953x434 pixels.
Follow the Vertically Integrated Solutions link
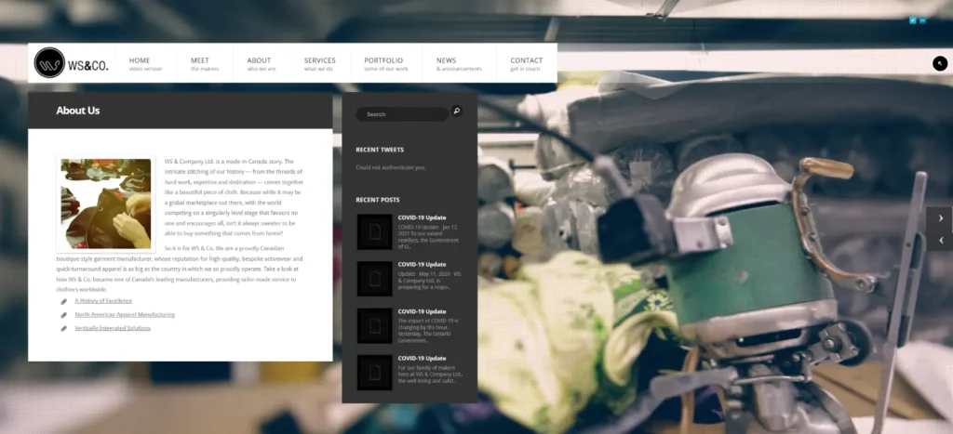[113, 328]
